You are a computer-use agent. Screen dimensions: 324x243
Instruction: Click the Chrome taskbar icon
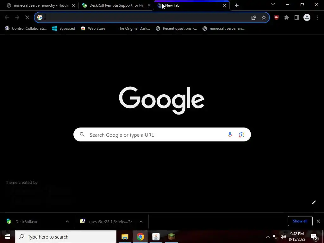pos(140,237)
